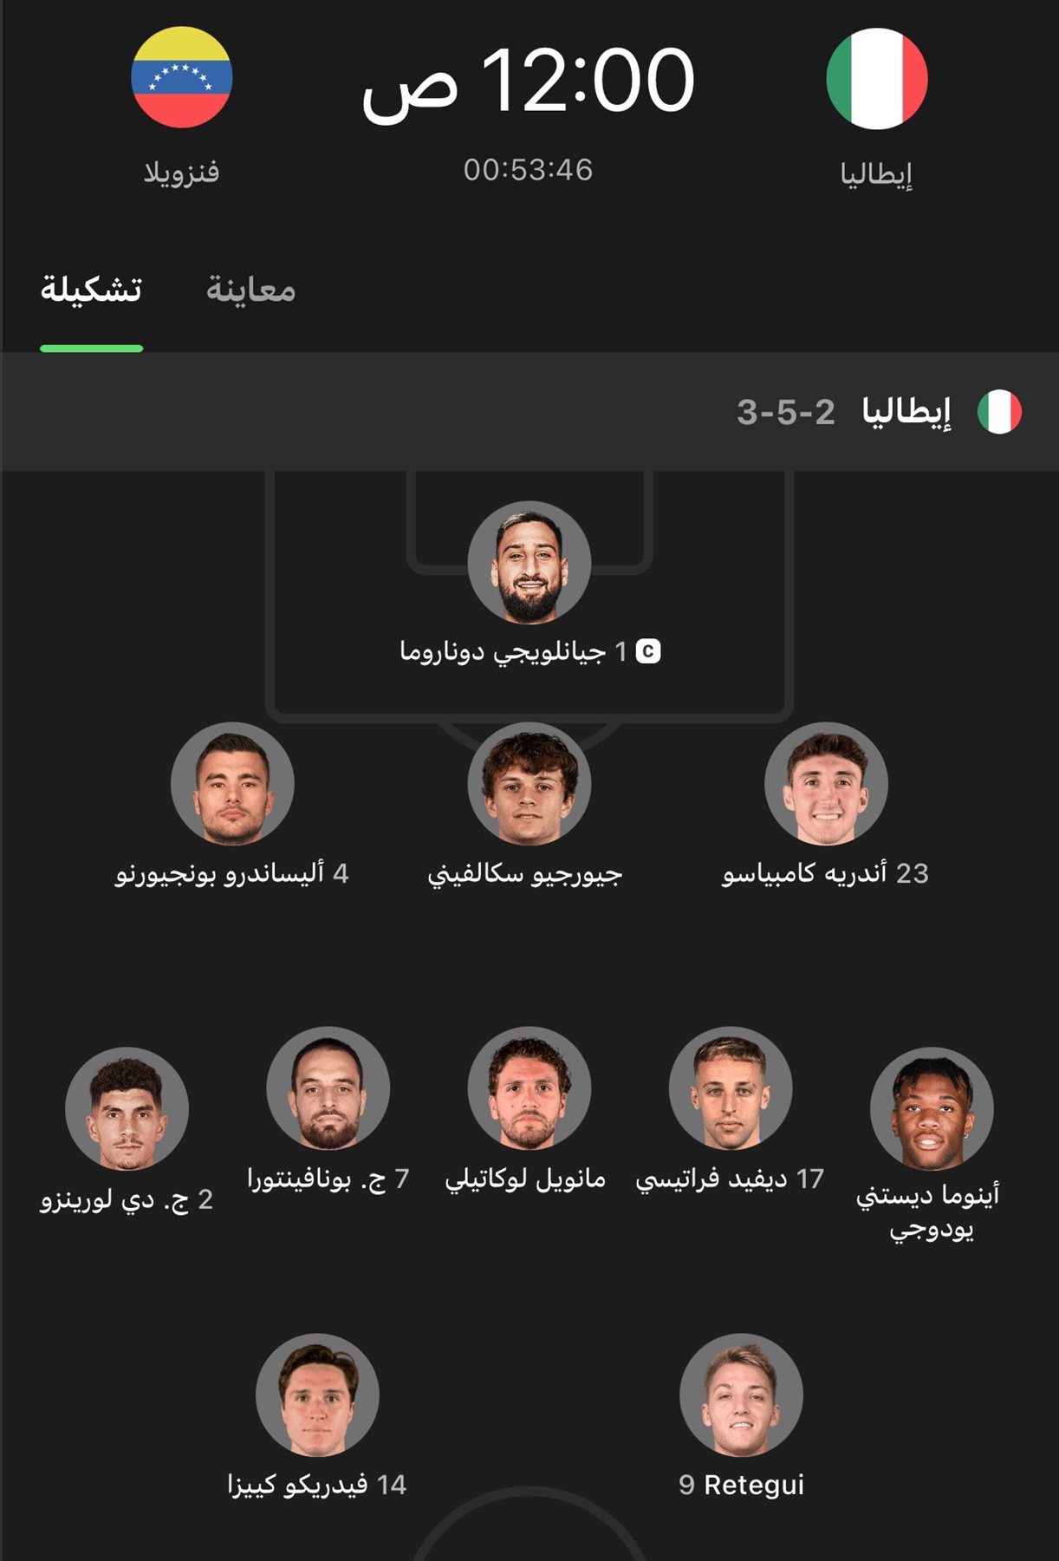The width and height of the screenshot is (1059, 1561).
Task: Tap the 9 Retegui name label
Action: pos(741,1485)
